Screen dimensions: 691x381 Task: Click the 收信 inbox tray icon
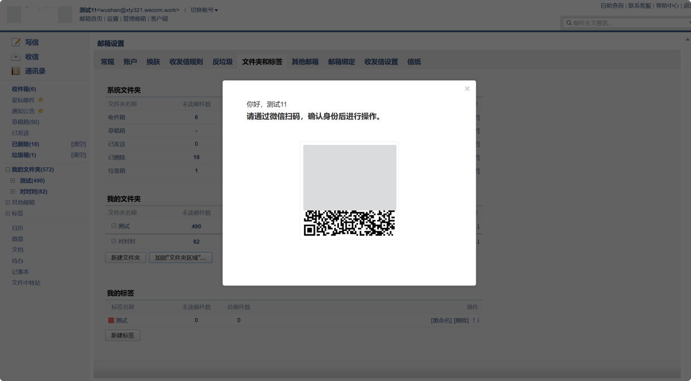click(x=16, y=57)
